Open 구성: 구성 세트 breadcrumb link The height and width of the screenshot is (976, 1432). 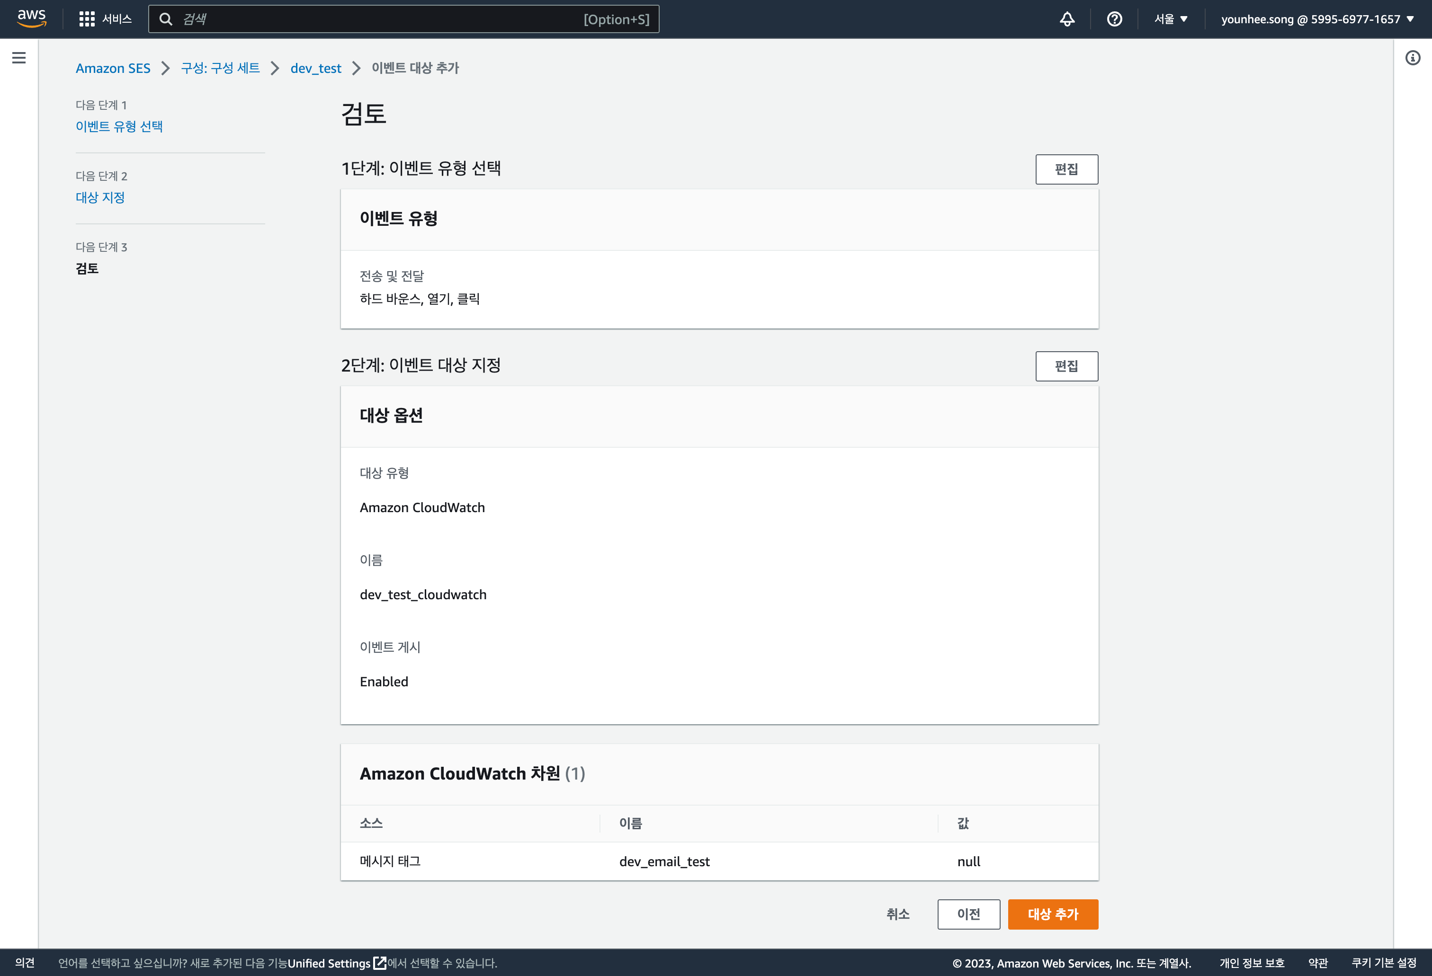click(220, 68)
